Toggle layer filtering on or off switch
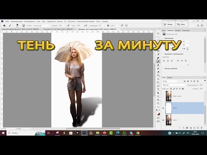Viewport: 207px width, 155px height. (x=205, y=81)
